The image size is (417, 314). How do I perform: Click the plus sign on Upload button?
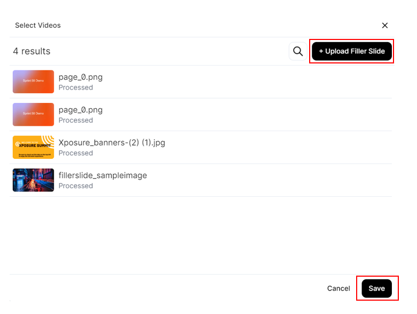321,51
